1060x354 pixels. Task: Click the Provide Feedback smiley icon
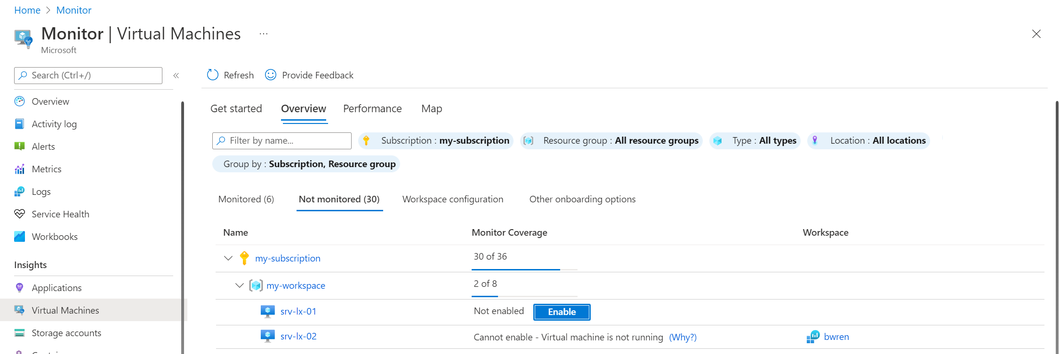271,75
